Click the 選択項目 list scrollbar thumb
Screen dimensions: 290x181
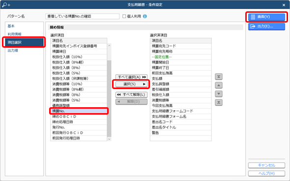click(109, 98)
